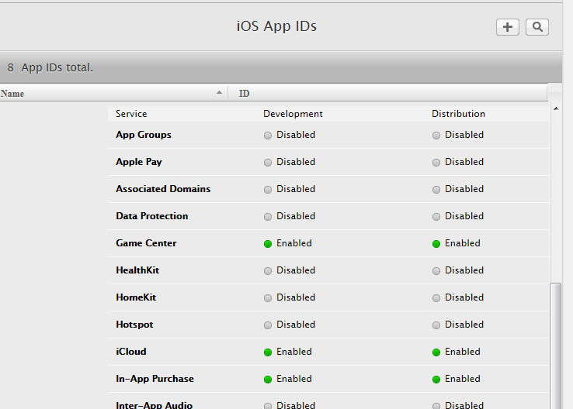The image size is (573, 409).
Task: Click HomeKit Development status dot
Action: click(268, 298)
